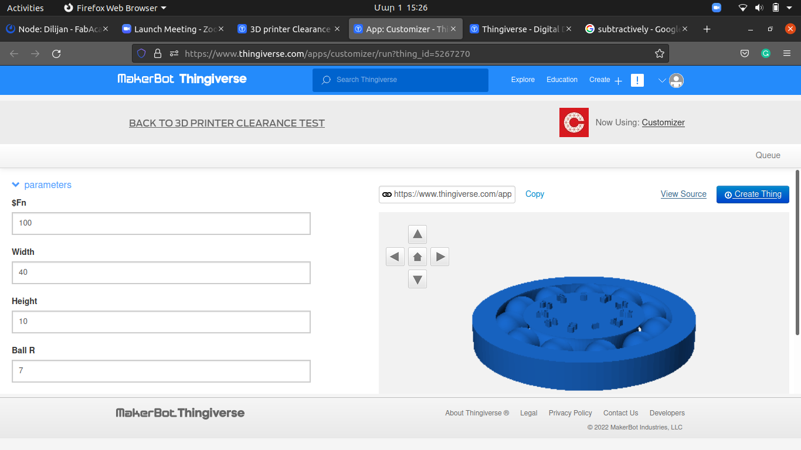Image resolution: width=801 pixels, height=450 pixels.
Task: Click the Explore navigation link
Action: click(523, 80)
